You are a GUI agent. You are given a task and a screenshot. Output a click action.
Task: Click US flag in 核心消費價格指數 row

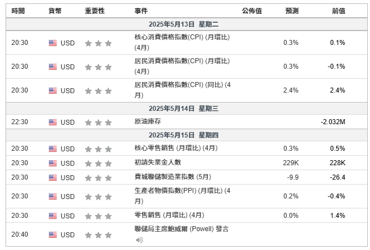(53, 43)
